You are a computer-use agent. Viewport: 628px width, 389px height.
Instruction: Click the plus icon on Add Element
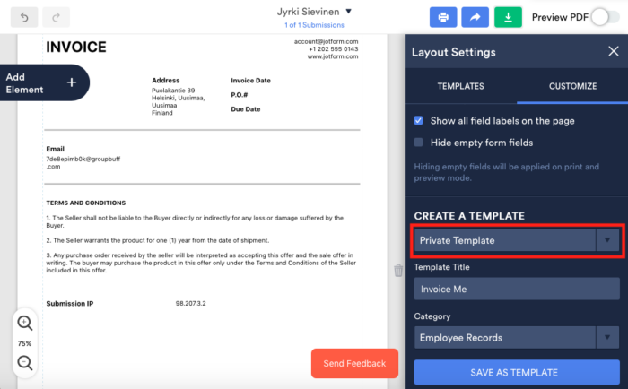pos(72,82)
